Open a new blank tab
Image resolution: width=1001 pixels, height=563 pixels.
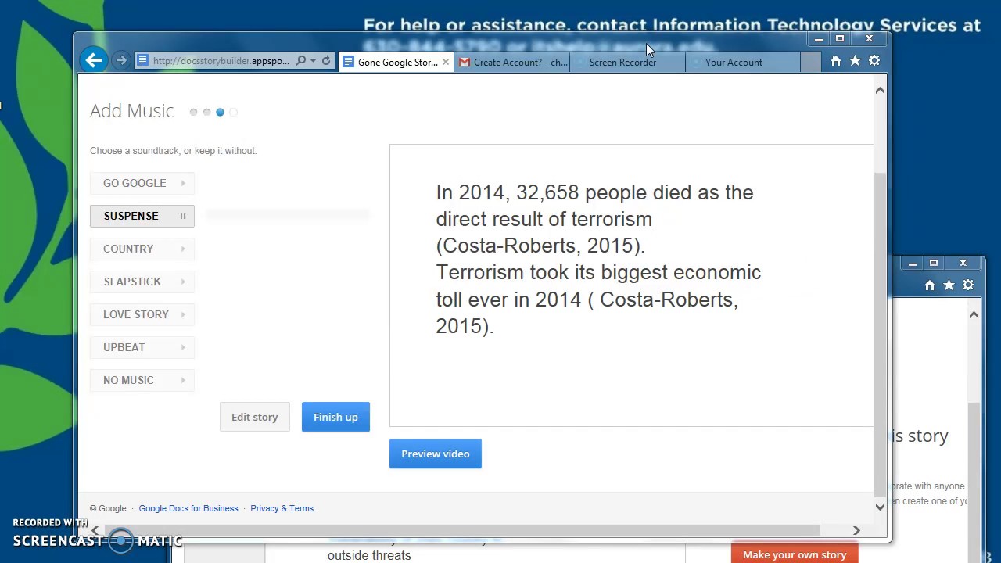point(810,62)
